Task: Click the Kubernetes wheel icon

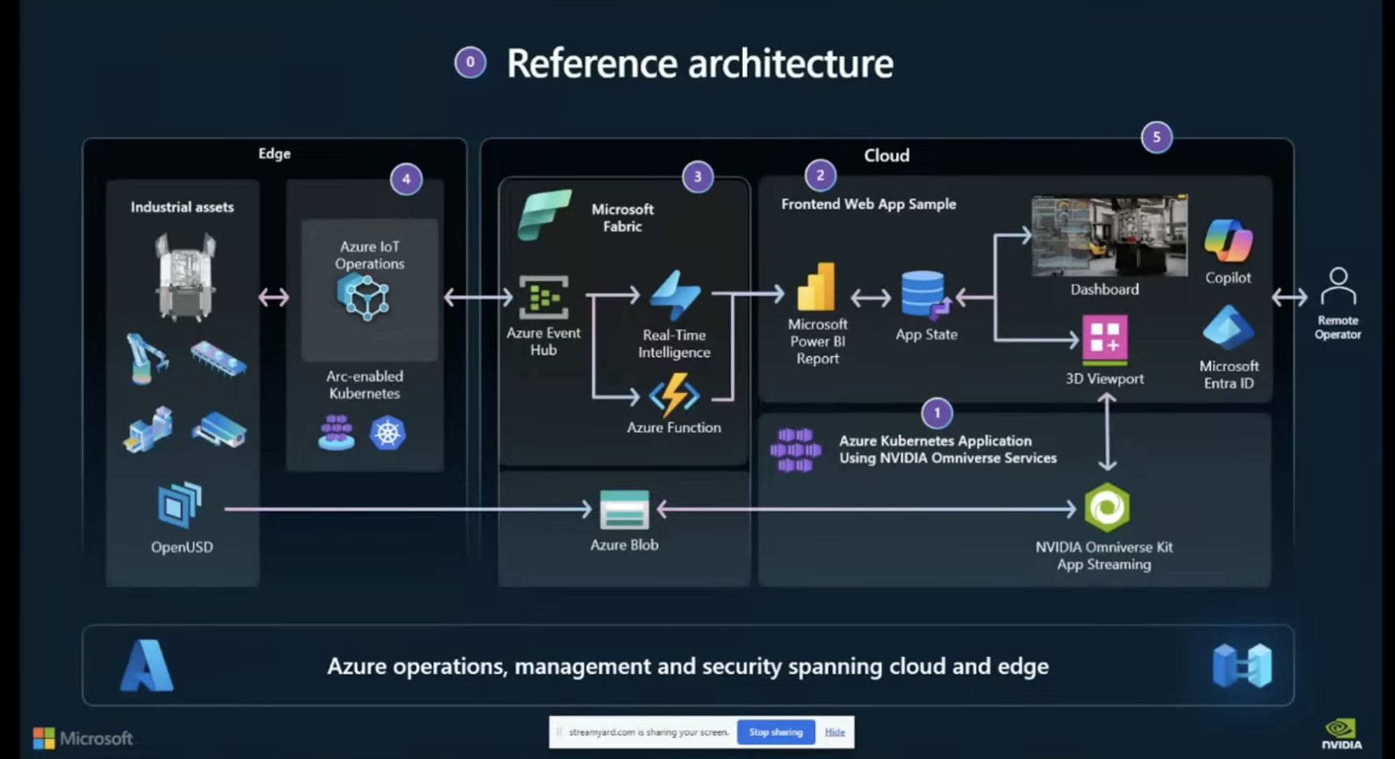Action: (388, 433)
